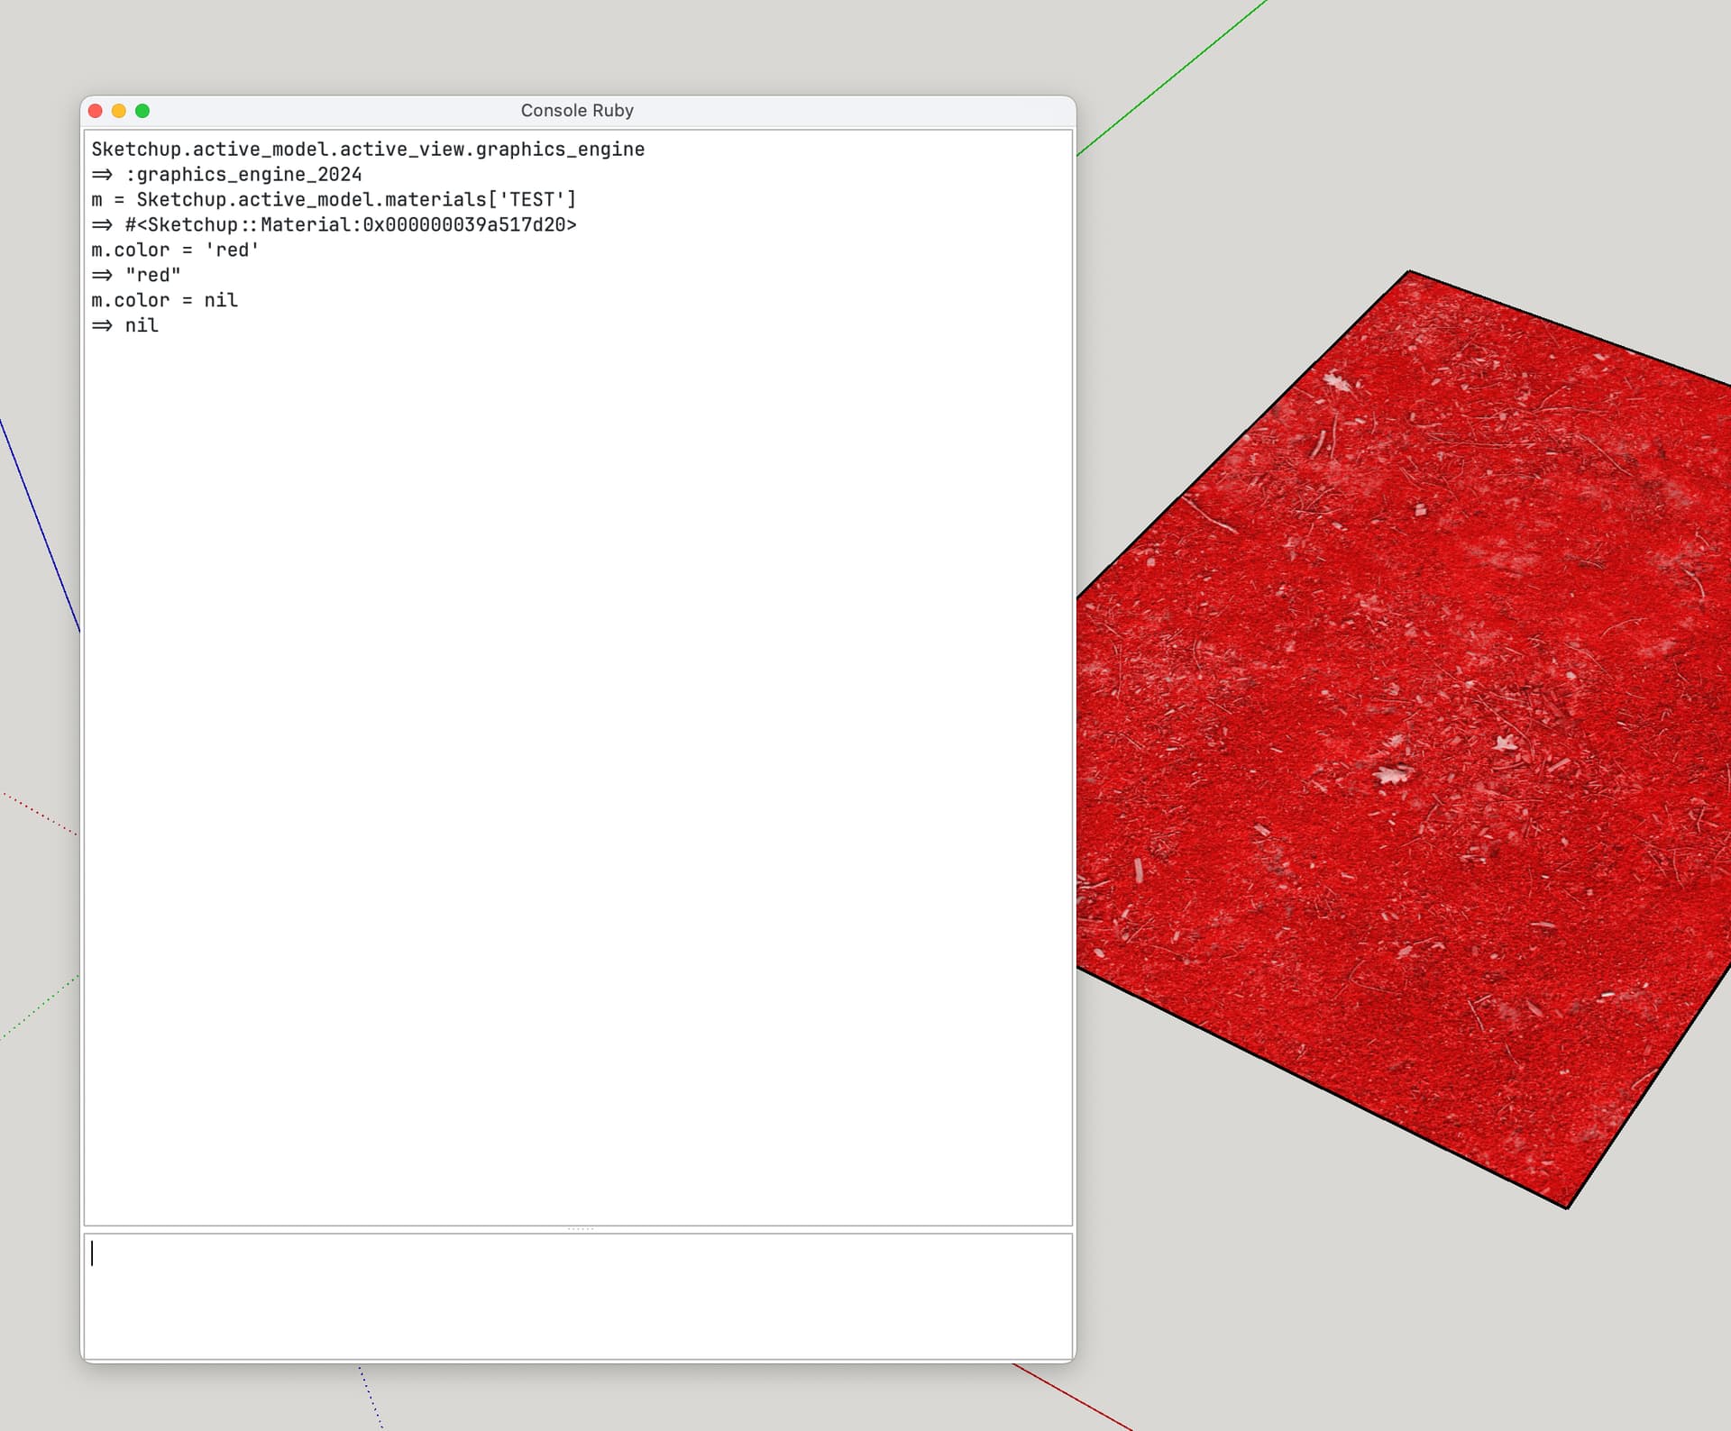Click into the Ruby console input field
This screenshot has width=1731, height=1431.
coord(578,1296)
